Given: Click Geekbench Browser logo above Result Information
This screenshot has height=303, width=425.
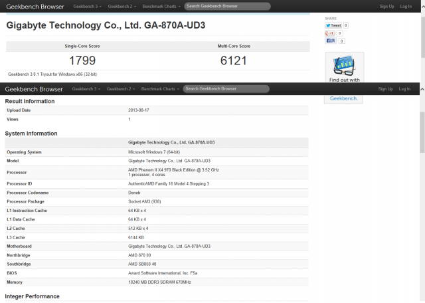Looking at the screenshot, I should (34, 89).
